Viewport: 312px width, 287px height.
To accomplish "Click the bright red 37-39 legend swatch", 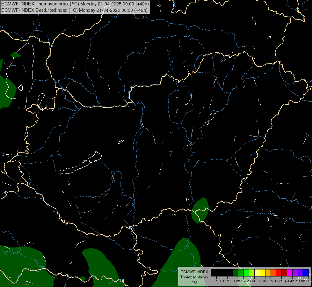I will tap(279, 273).
